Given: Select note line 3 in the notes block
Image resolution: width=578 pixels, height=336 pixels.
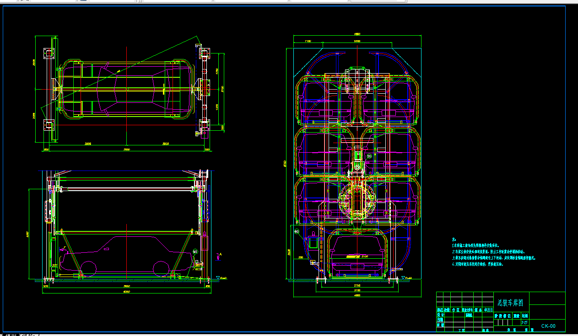Looking at the screenshot, I should [x=493, y=258].
